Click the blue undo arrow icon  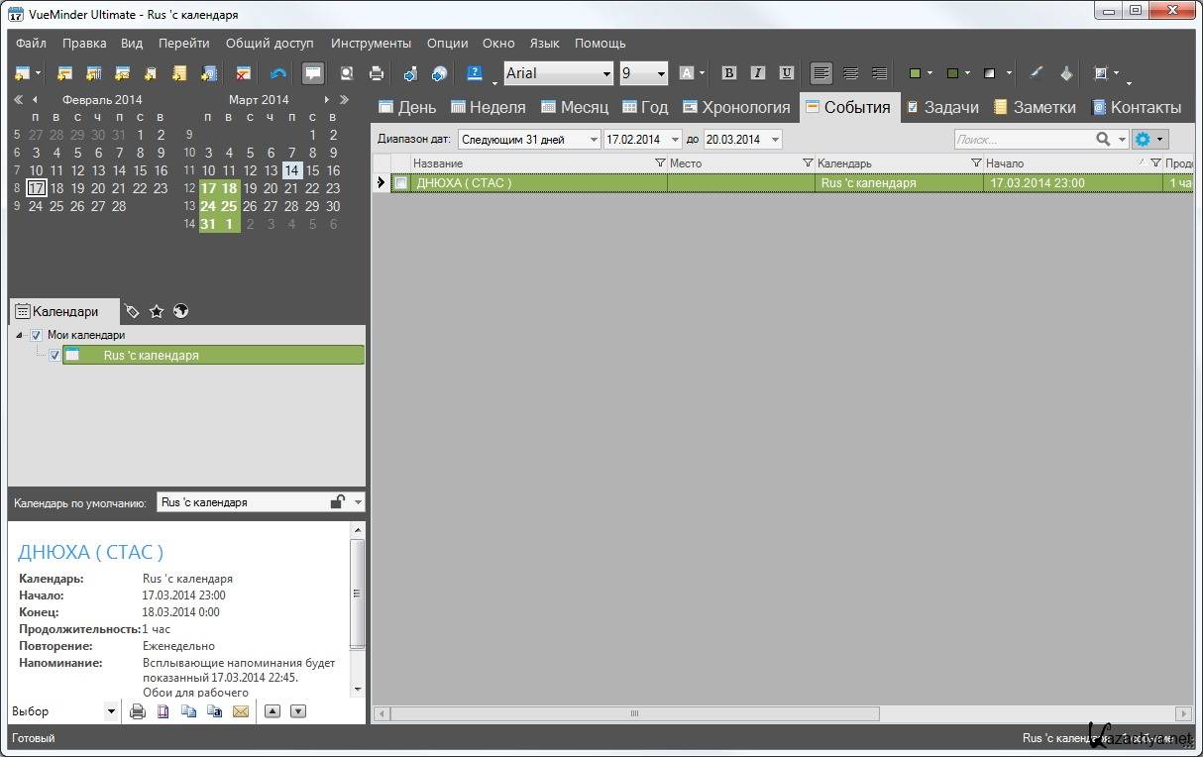[x=277, y=73]
